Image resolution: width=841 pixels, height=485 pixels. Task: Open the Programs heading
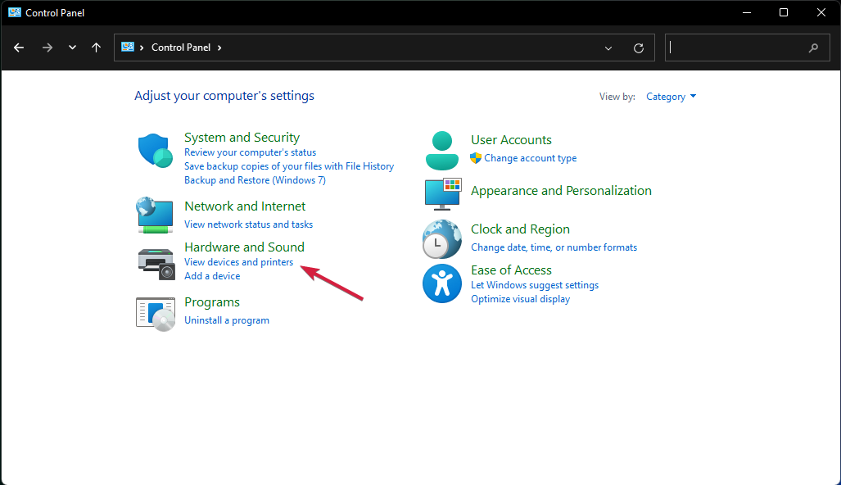pos(212,302)
